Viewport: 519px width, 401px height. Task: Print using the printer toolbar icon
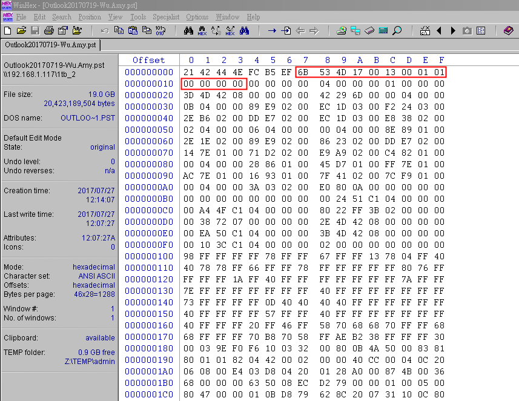pos(49,31)
